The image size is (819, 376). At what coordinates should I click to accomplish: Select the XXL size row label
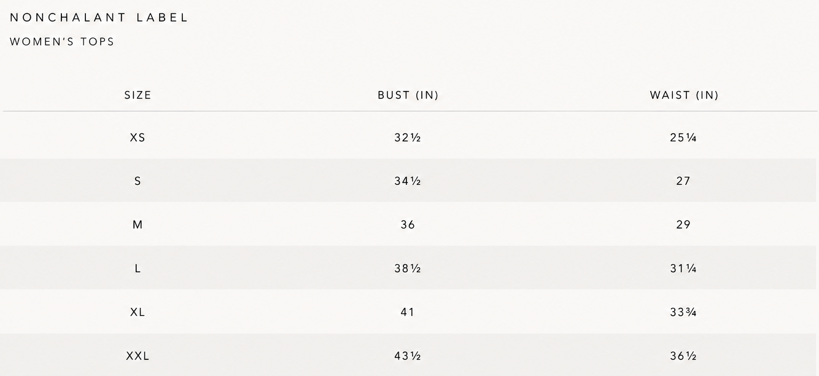(138, 356)
